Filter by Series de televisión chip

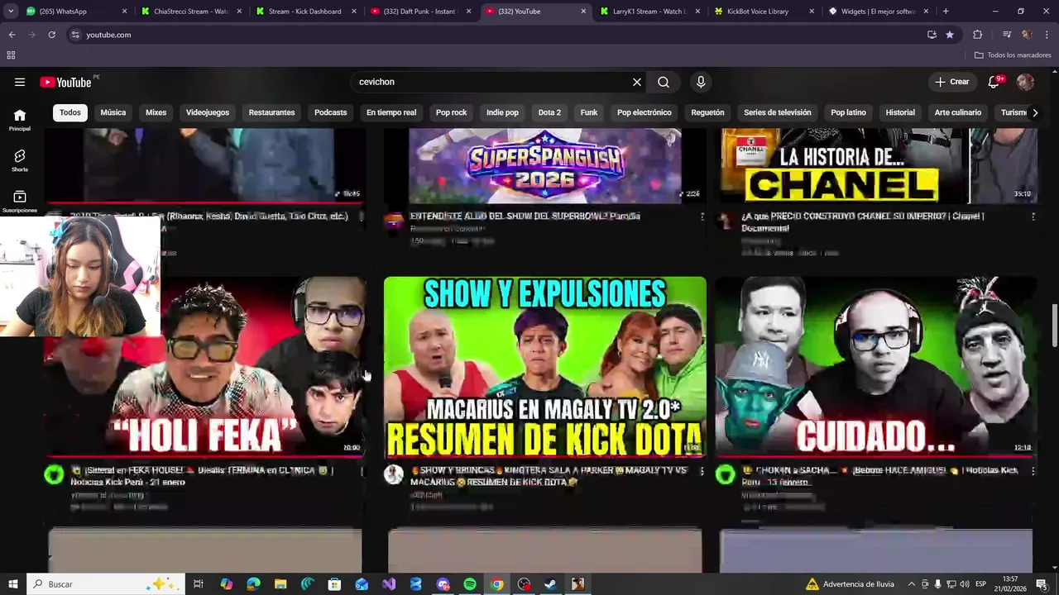(778, 112)
